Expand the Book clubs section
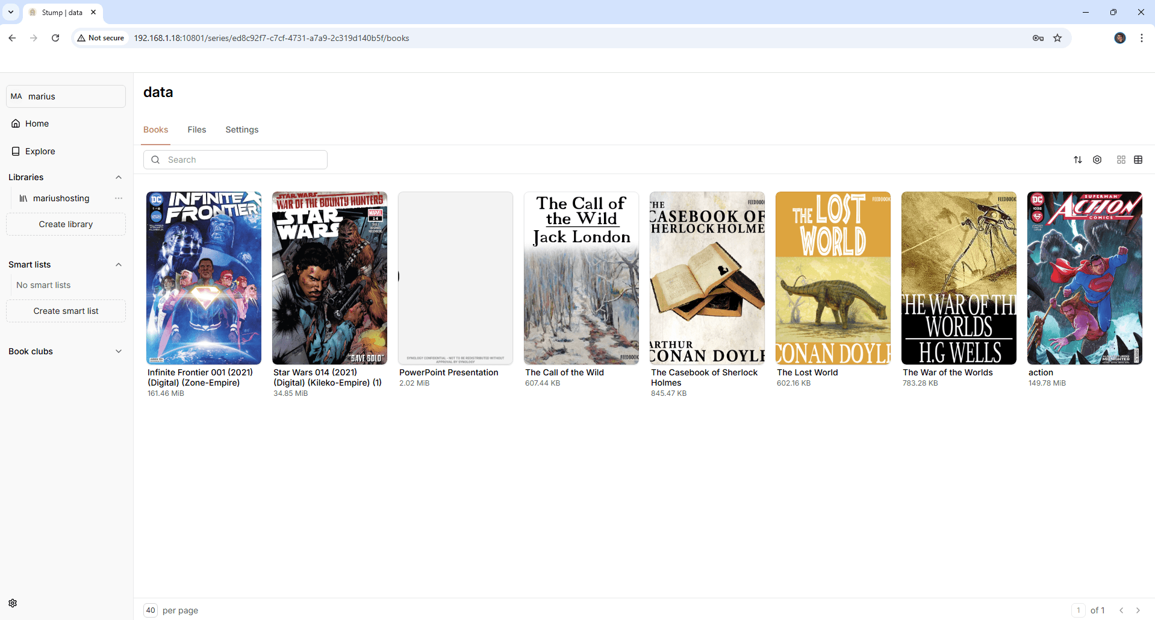The image size is (1155, 620). tap(119, 351)
